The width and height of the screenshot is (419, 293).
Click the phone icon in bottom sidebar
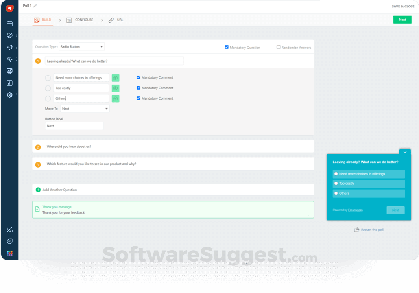tap(10, 230)
